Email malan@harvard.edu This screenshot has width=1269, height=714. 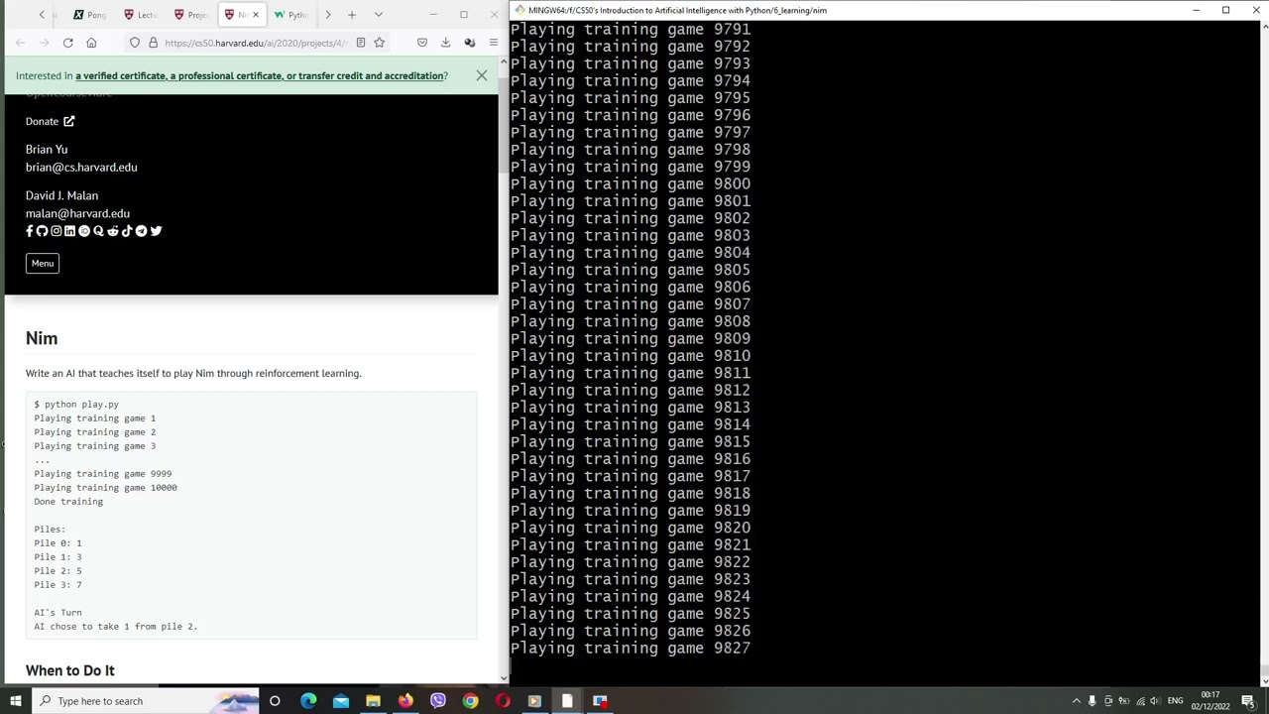(x=77, y=213)
